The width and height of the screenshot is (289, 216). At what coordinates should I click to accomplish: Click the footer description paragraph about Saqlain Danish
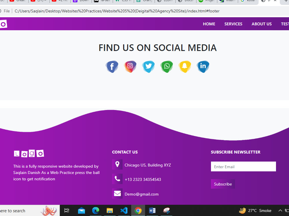56,173
